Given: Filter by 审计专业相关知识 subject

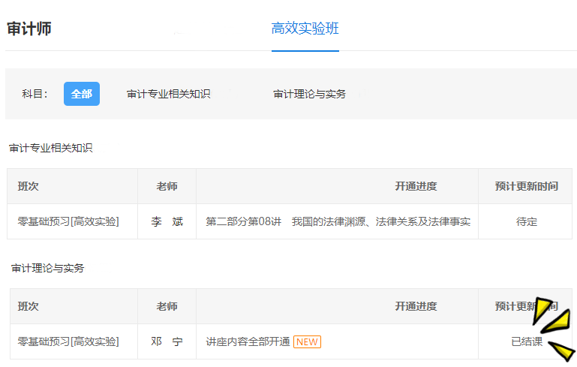Looking at the screenshot, I should coord(168,94).
